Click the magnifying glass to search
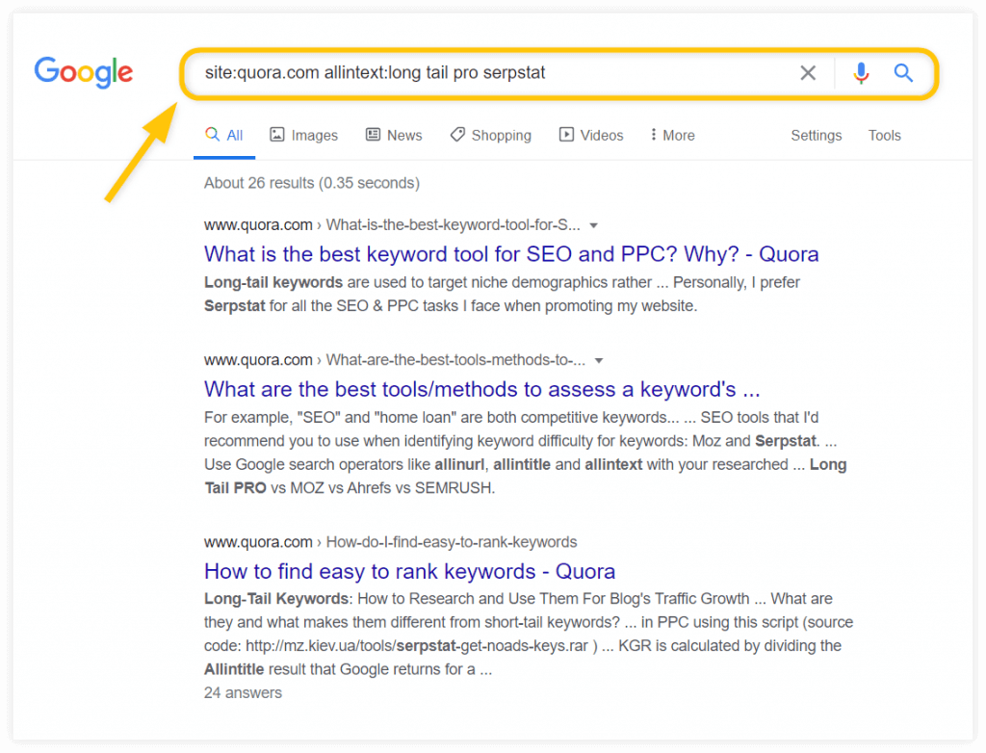This screenshot has height=753, width=986. [x=903, y=72]
